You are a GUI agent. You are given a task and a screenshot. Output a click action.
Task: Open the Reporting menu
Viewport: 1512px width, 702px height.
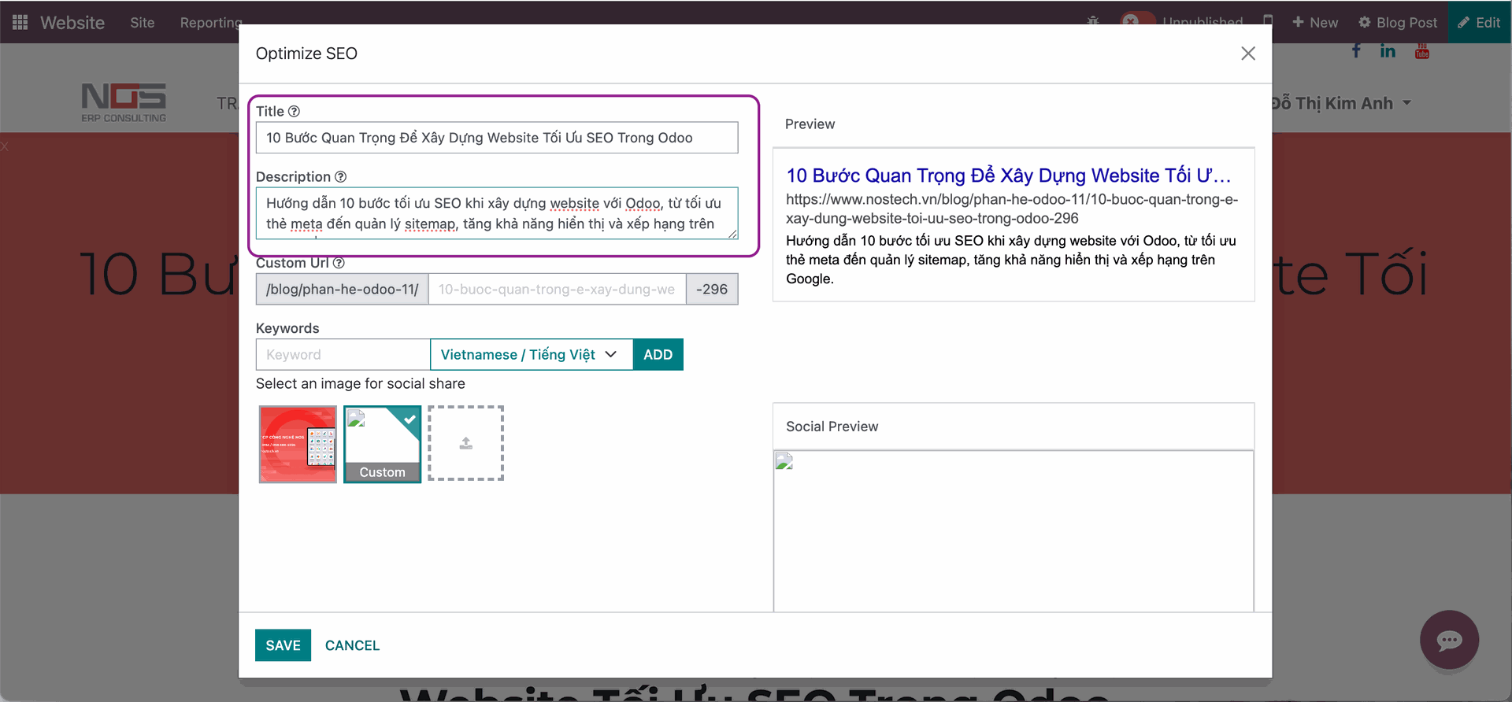pos(210,22)
